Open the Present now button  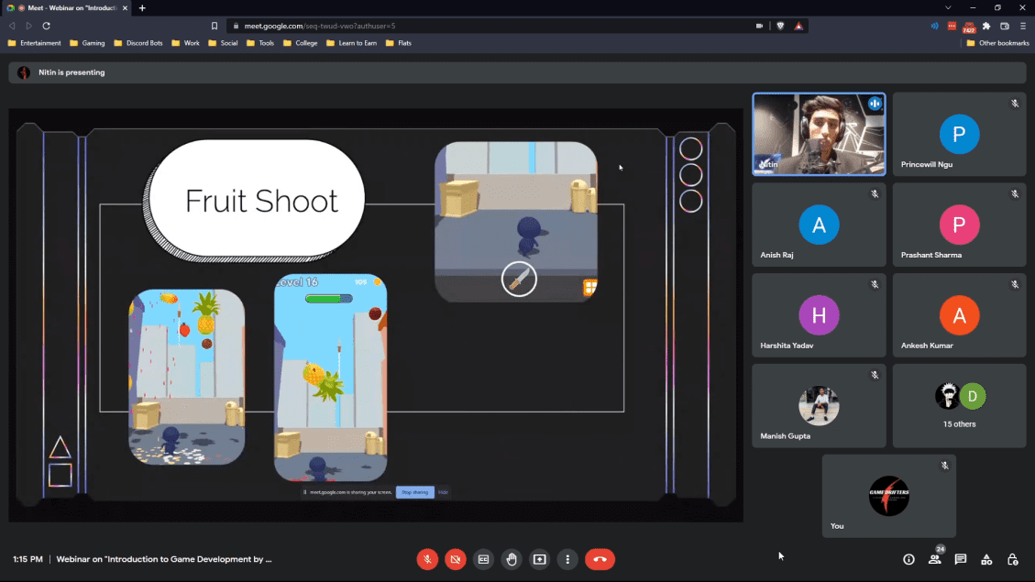(539, 559)
